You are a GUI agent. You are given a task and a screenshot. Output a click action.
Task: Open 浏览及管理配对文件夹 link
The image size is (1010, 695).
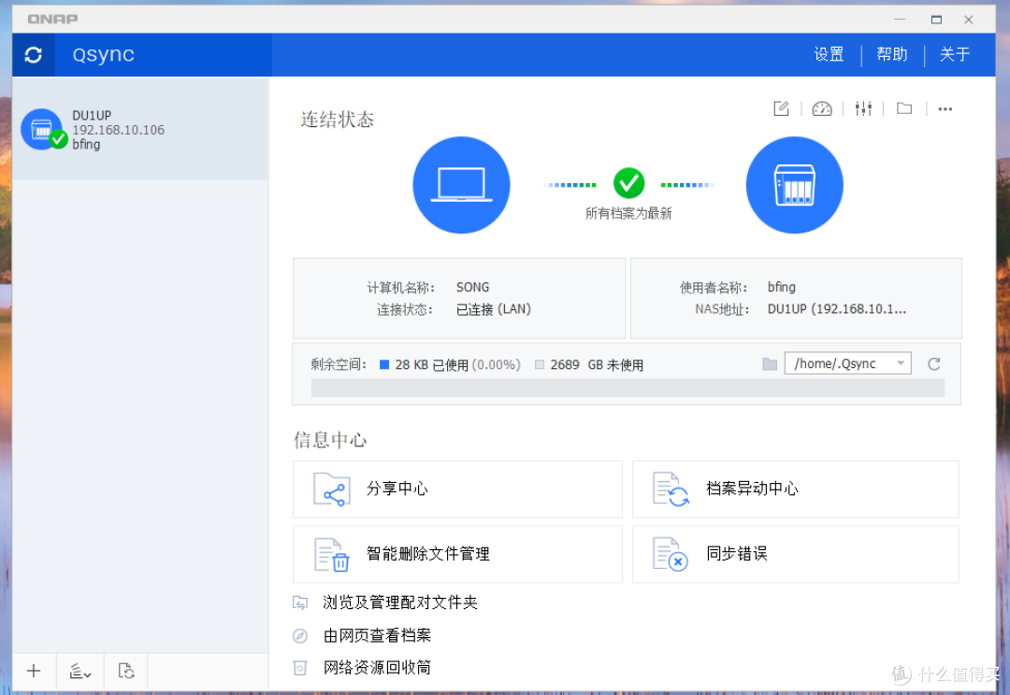coord(400,603)
